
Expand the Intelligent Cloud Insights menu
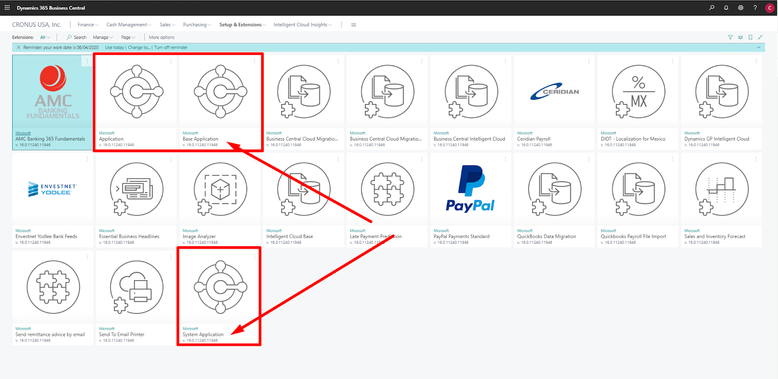[x=302, y=25]
